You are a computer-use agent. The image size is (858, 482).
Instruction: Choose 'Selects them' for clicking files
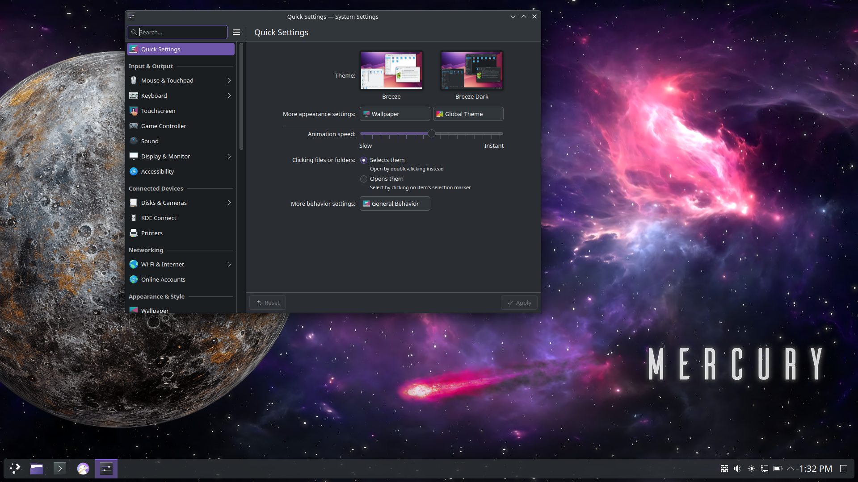pyautogui.click(x=364, y=160)
